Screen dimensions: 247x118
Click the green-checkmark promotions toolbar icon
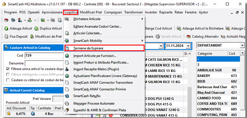click(x=42, y=20)
